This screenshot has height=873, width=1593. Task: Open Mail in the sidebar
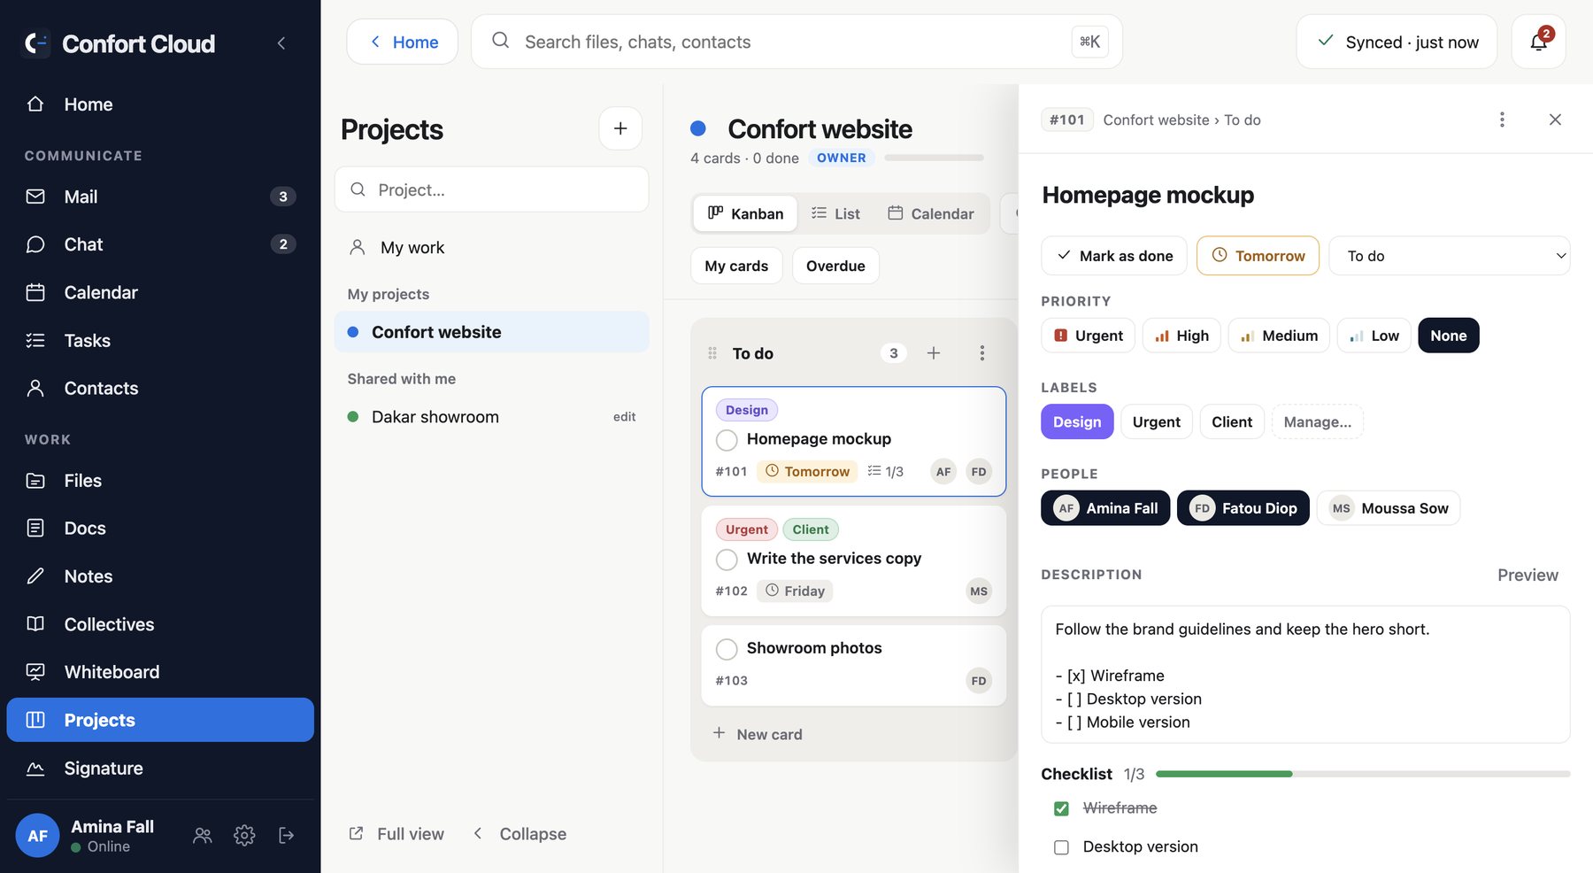coord(160,197)
